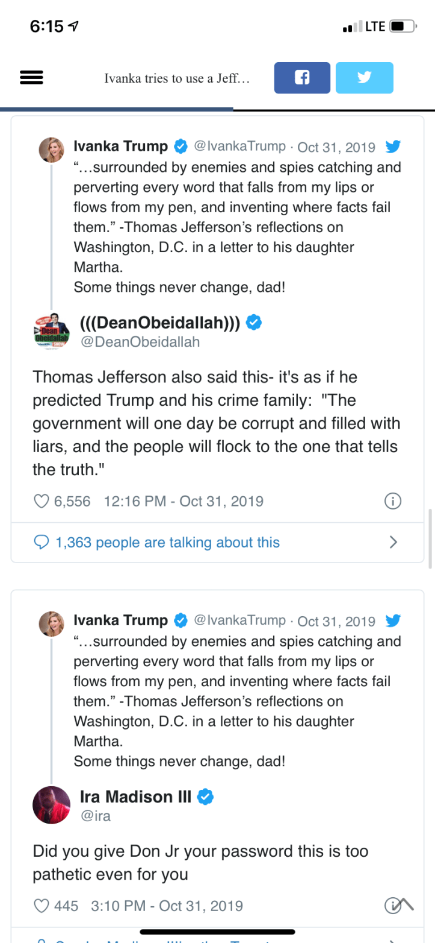Click '1,363 people are talking about this'

coord(167,542)
